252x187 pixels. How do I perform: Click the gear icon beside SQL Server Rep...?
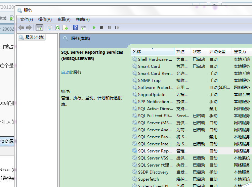click(134, 151)
